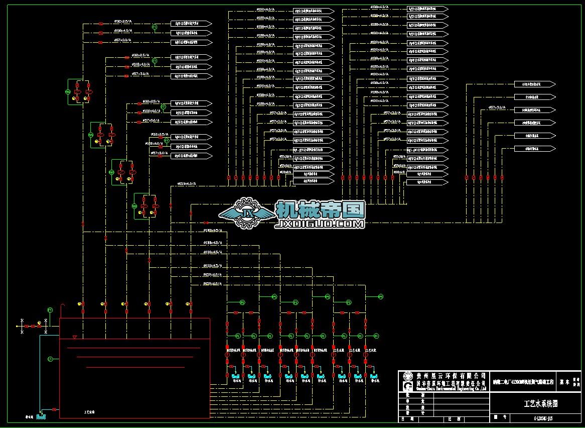Click the green level instrument circle on tank side
This screenshot has height=428, width=585.
tap(50, 359)
